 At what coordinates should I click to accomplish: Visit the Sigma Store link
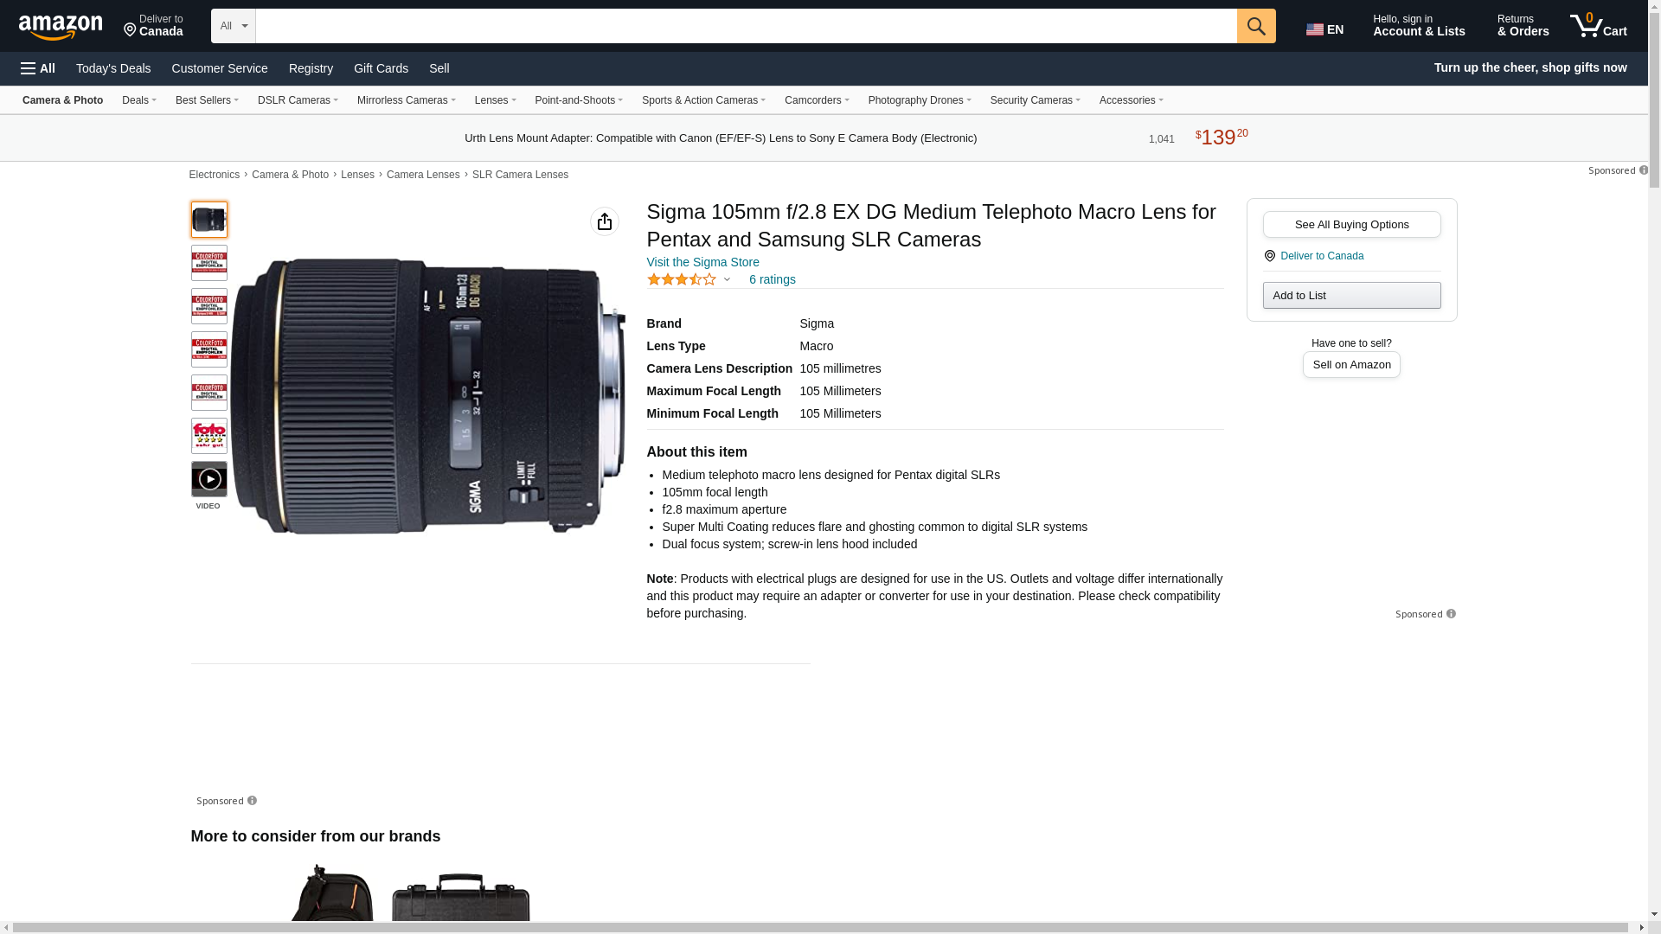pyautogui.click(x=702, y=262)
